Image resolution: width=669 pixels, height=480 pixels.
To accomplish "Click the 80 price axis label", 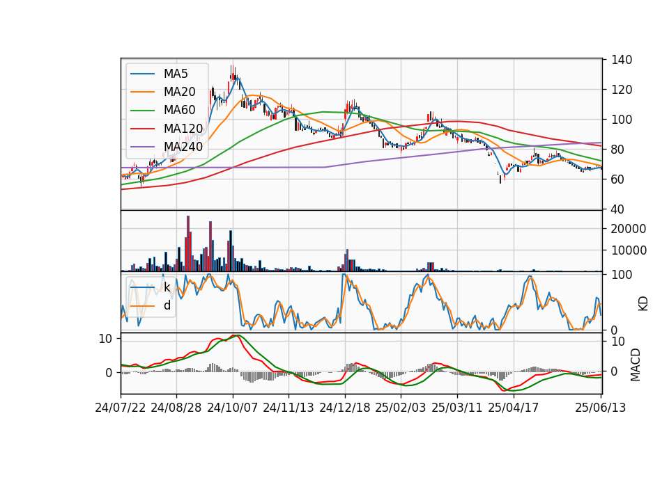I will pyautogui.click(x=618, y=150).
